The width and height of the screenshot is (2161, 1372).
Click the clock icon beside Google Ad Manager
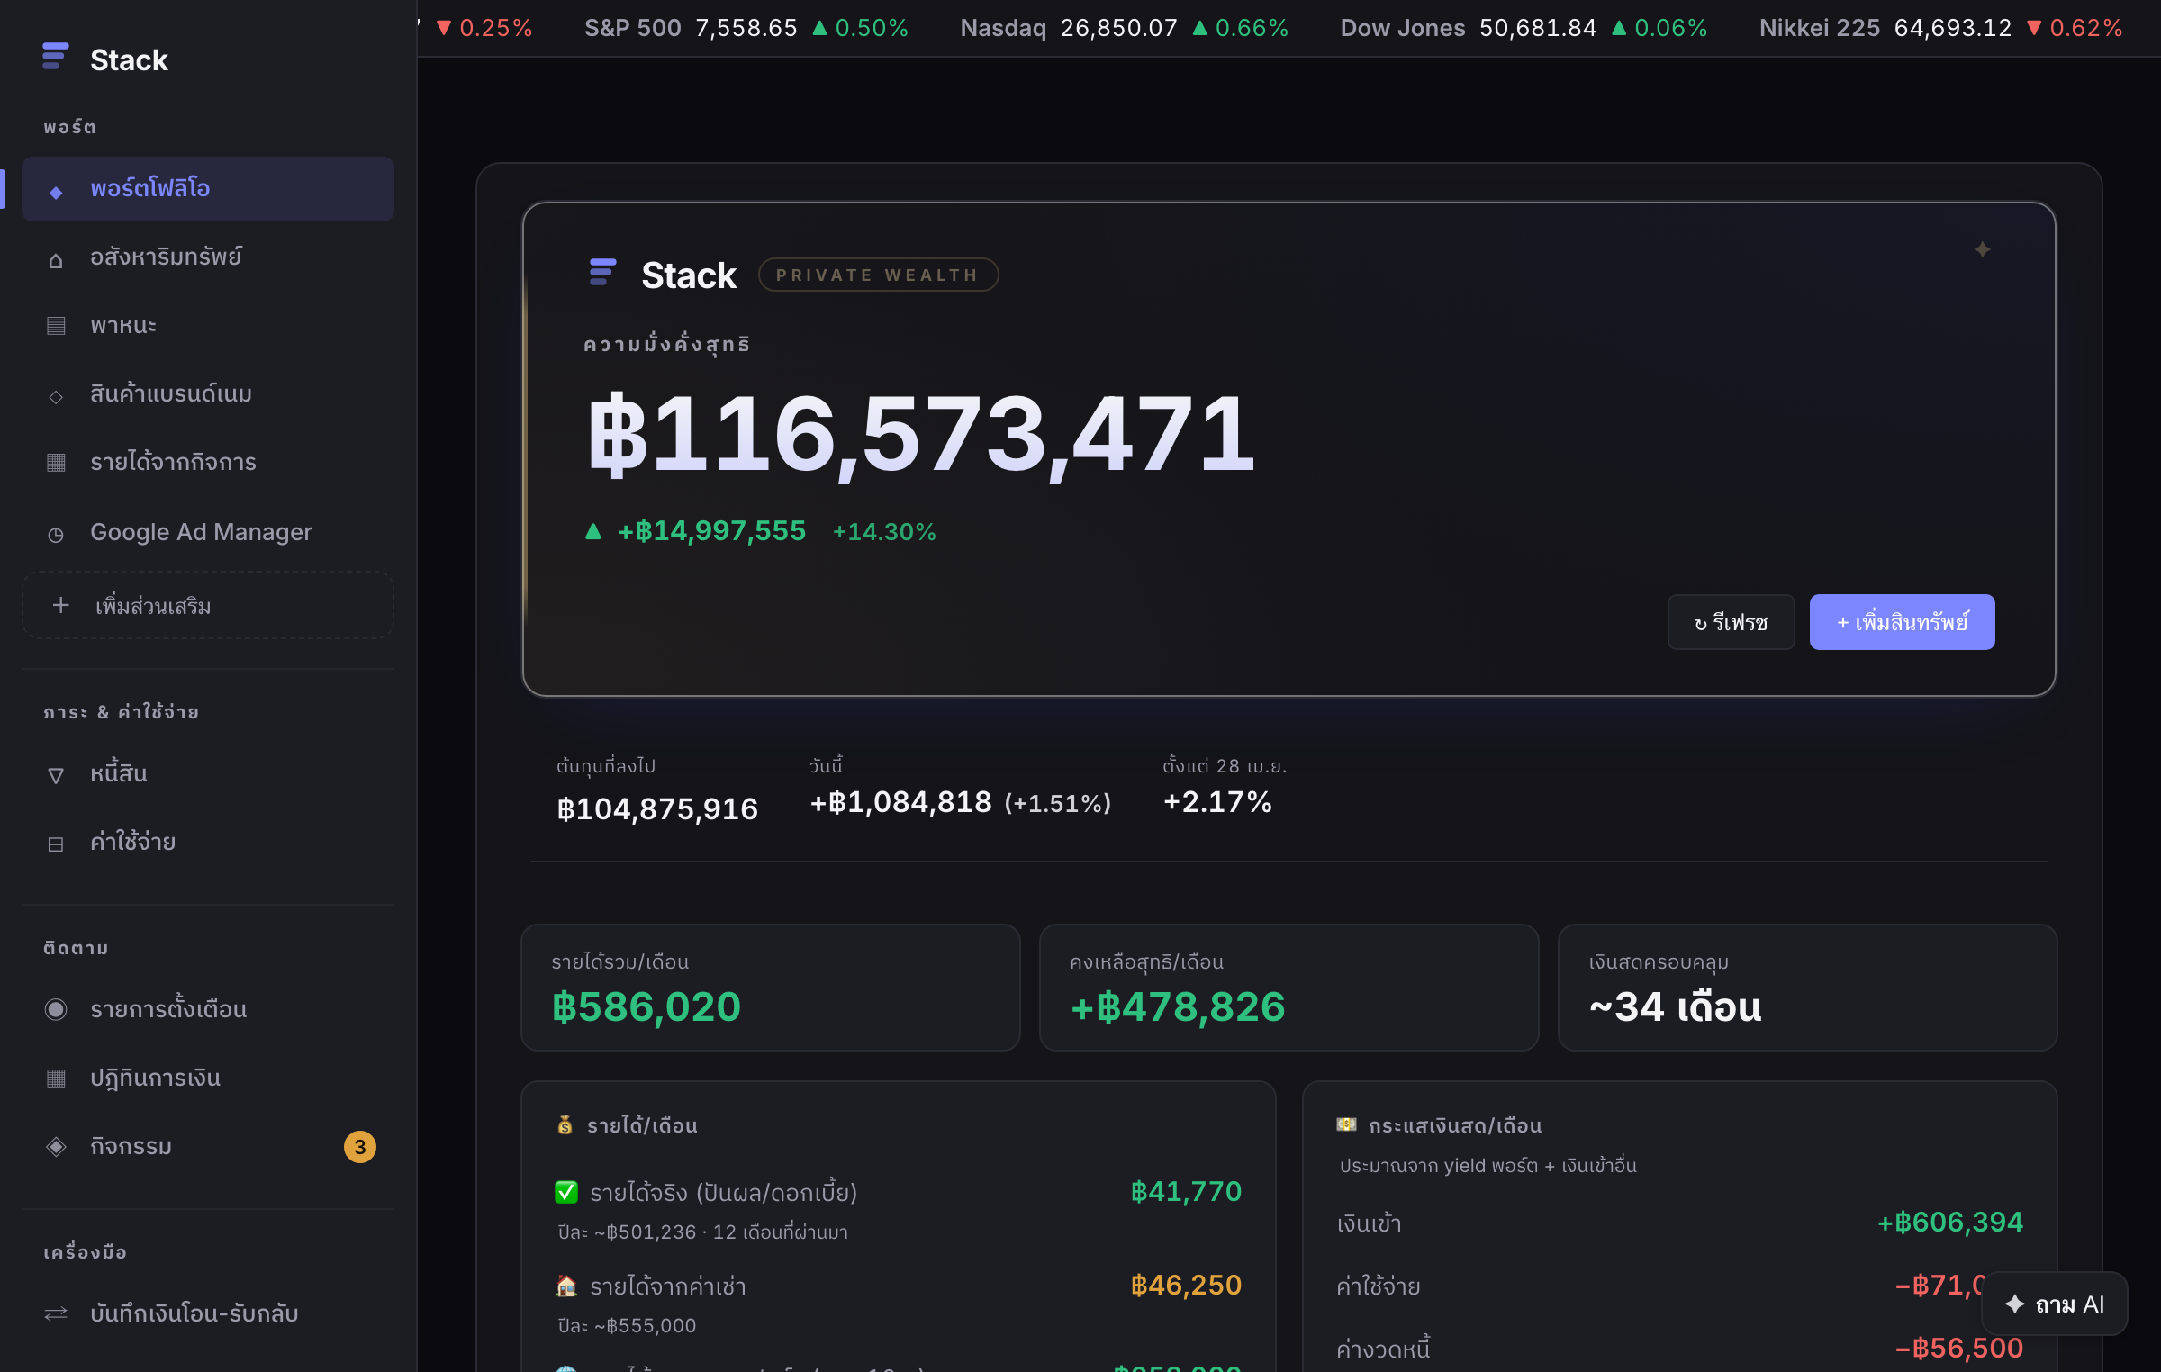(x=56, y=535)
